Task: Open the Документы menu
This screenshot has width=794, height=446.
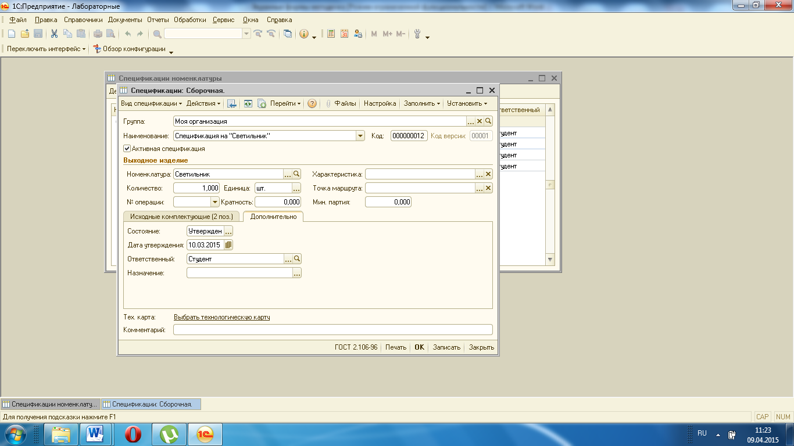Action: (x=125, y=20)
